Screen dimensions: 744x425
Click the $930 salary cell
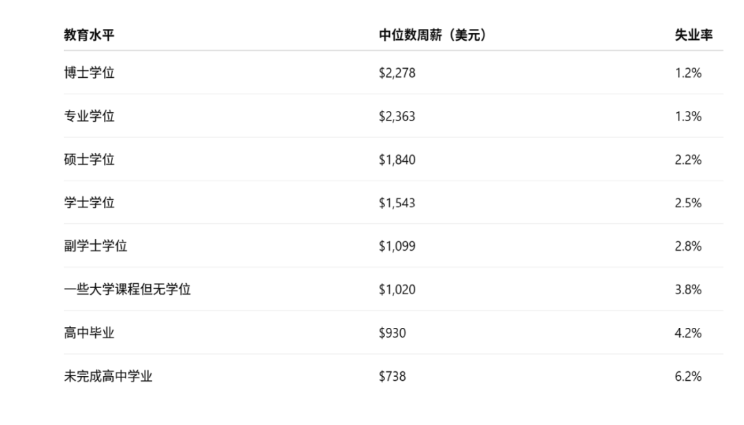point(393,333)
